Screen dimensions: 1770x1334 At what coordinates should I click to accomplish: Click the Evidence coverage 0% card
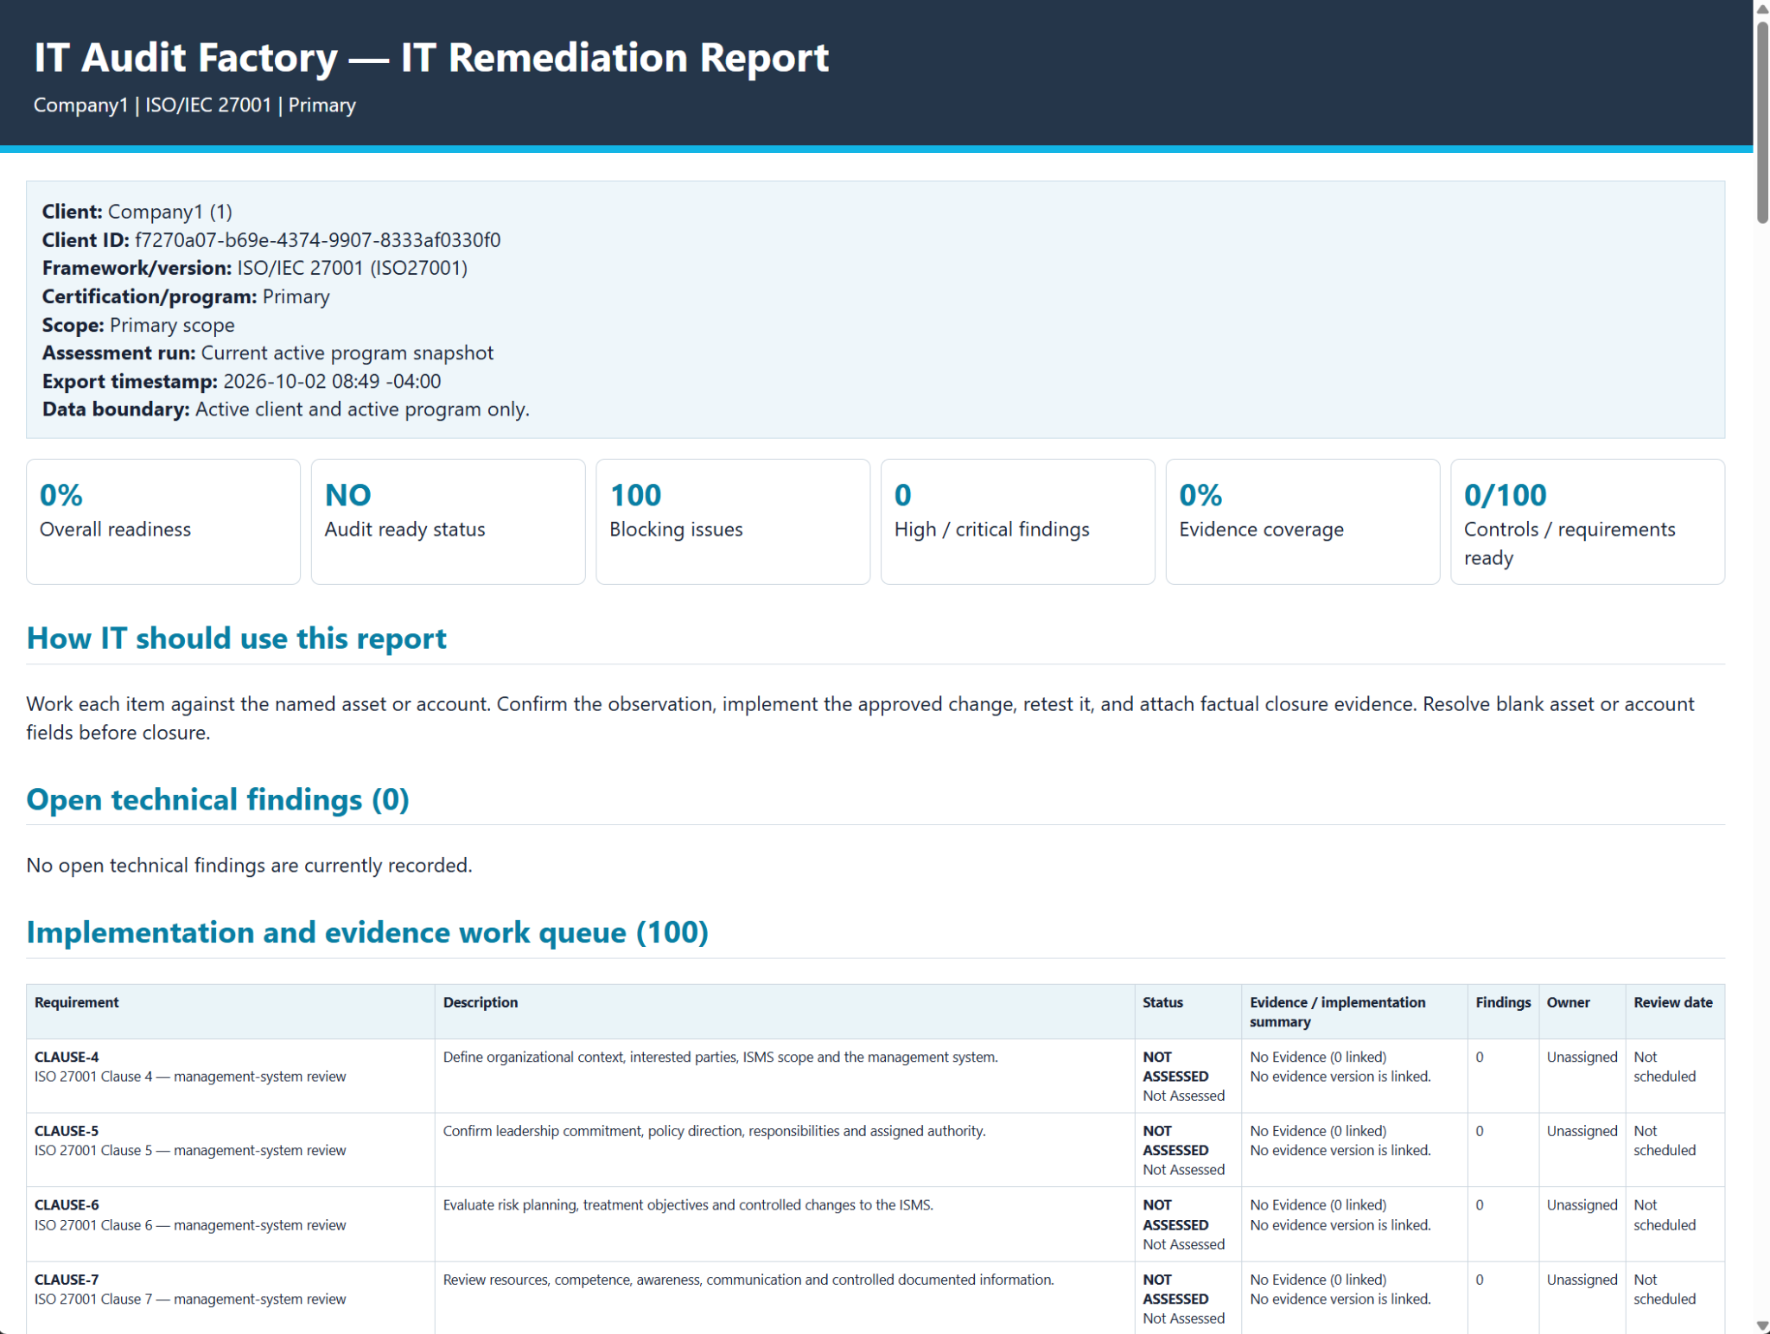(1302, 521)
